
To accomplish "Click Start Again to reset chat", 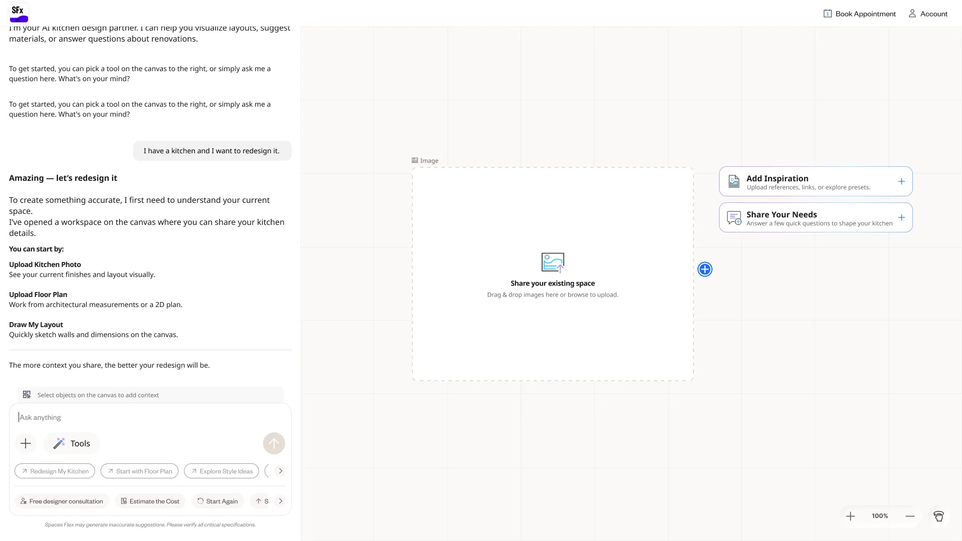I will (217, 501).
